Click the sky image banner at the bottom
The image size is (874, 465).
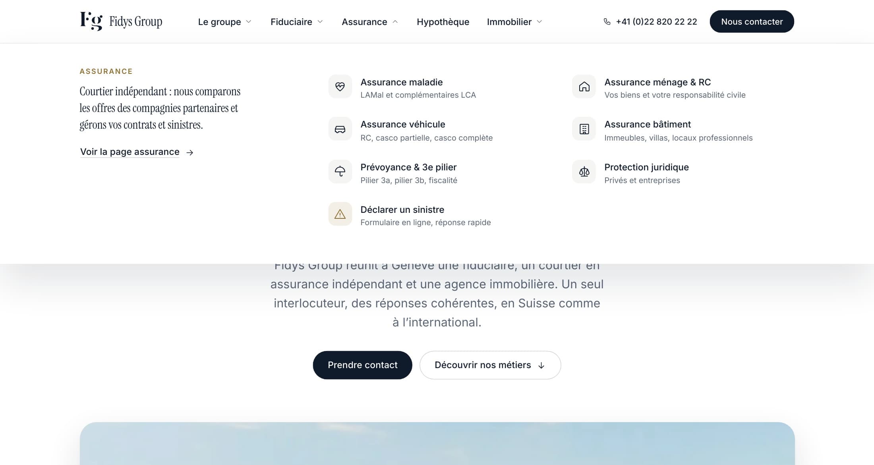tap(437, 444)
